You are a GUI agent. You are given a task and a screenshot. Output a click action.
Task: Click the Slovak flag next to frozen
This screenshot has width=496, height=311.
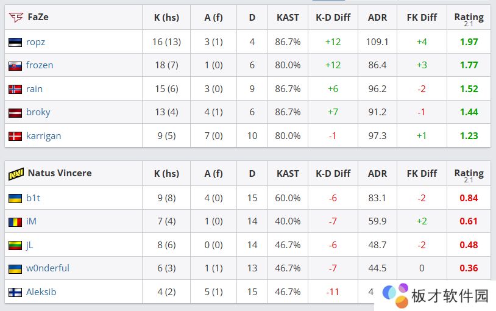click(x=15, y=65)
